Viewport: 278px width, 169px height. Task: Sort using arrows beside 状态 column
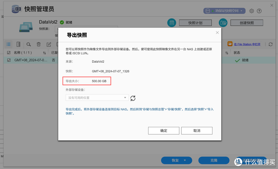(x=227, y=53)
